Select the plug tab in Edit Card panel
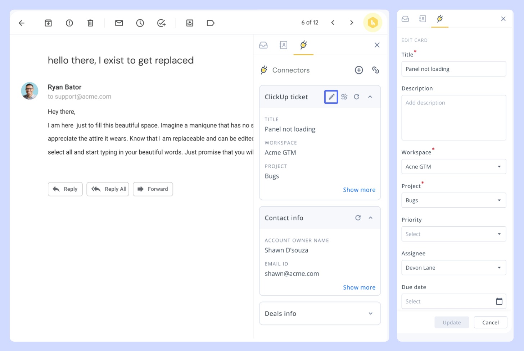This screenshot has width=524, height=351. coord(440,19)
